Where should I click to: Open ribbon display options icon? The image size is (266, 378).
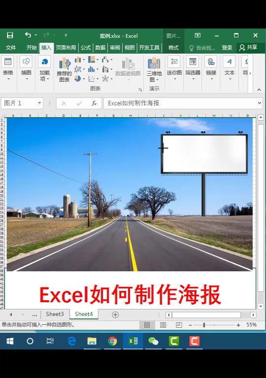coord(198,35)
